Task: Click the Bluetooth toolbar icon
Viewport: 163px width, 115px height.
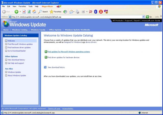Action: (96, 12)
